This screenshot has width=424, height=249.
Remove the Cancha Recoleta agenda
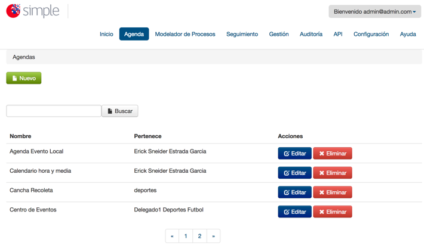pyautogui.click(x=333, y=192)
